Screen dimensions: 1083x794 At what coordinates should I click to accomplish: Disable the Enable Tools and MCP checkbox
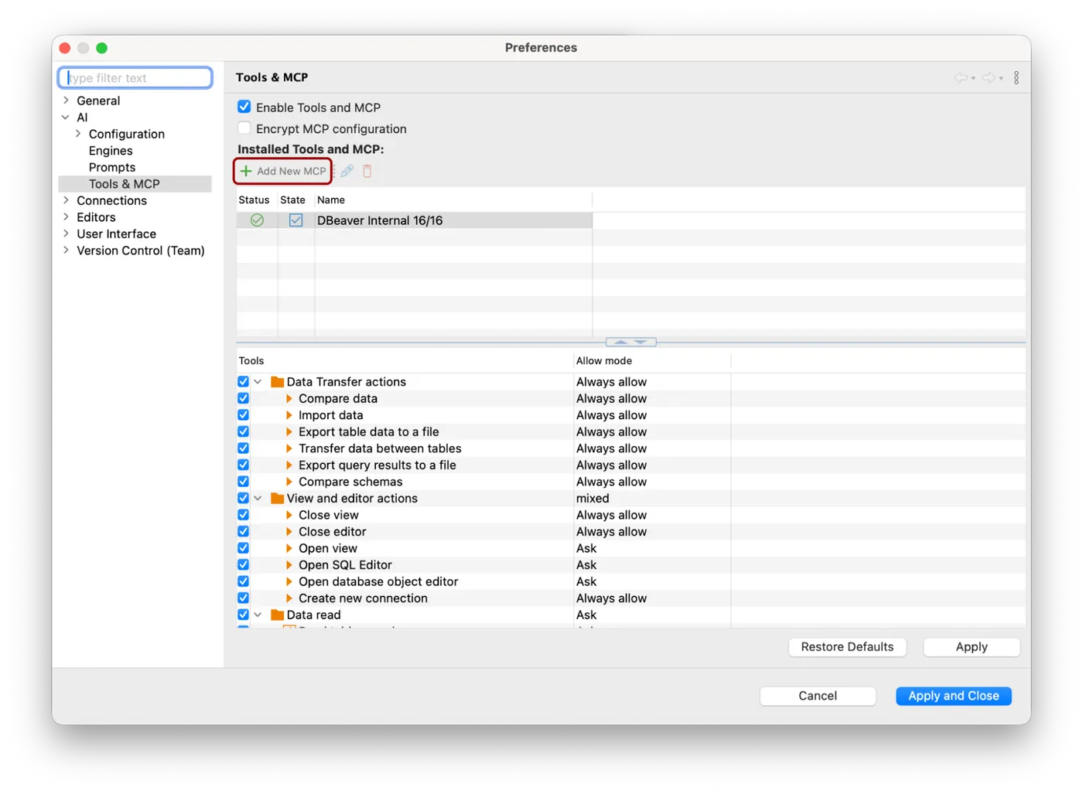(x=244, y=107)
